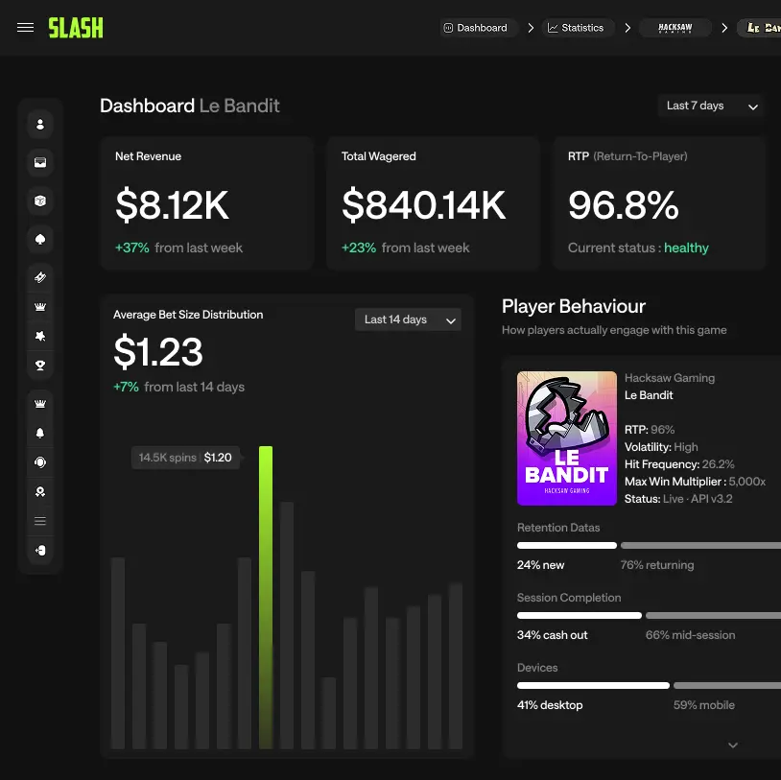This screenshot has width=781, height=780.
Task: Click the Dashboard Le Bandit page title
Action: click(x=189, y=106)
